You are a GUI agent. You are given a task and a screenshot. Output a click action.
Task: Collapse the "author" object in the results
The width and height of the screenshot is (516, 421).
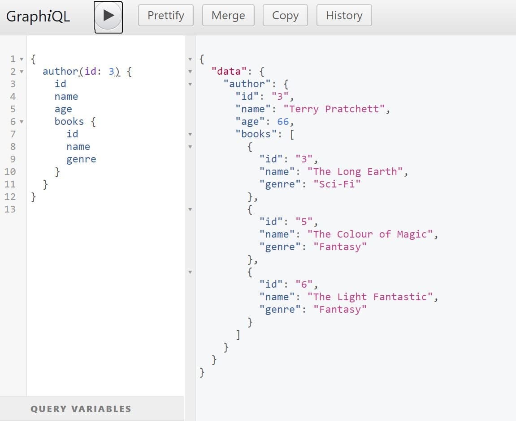pyautogui.click(x=190, y=84)
